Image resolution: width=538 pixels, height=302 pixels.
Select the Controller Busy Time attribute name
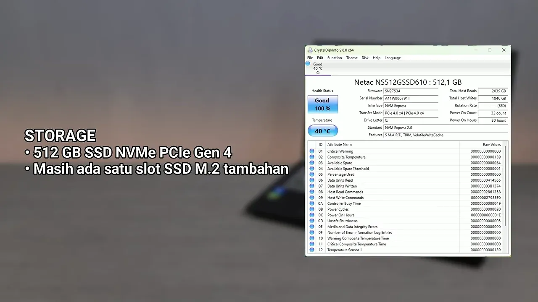click(x=344, y=203)
